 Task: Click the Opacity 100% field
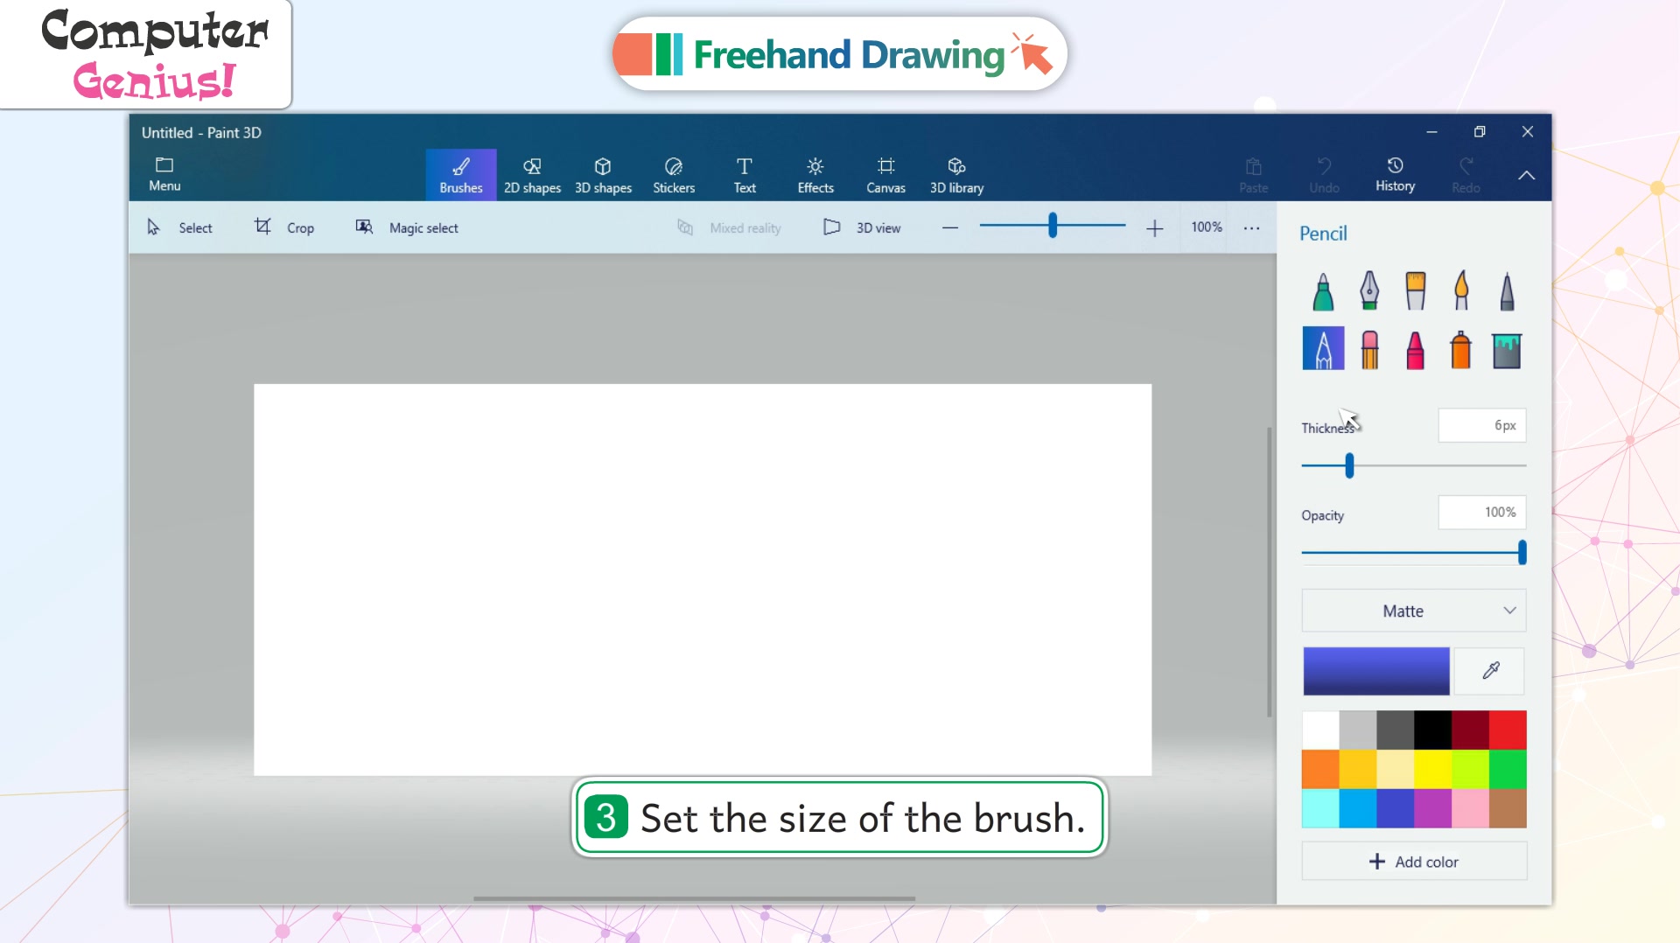pyautogui.click(x=1482, y=513)
